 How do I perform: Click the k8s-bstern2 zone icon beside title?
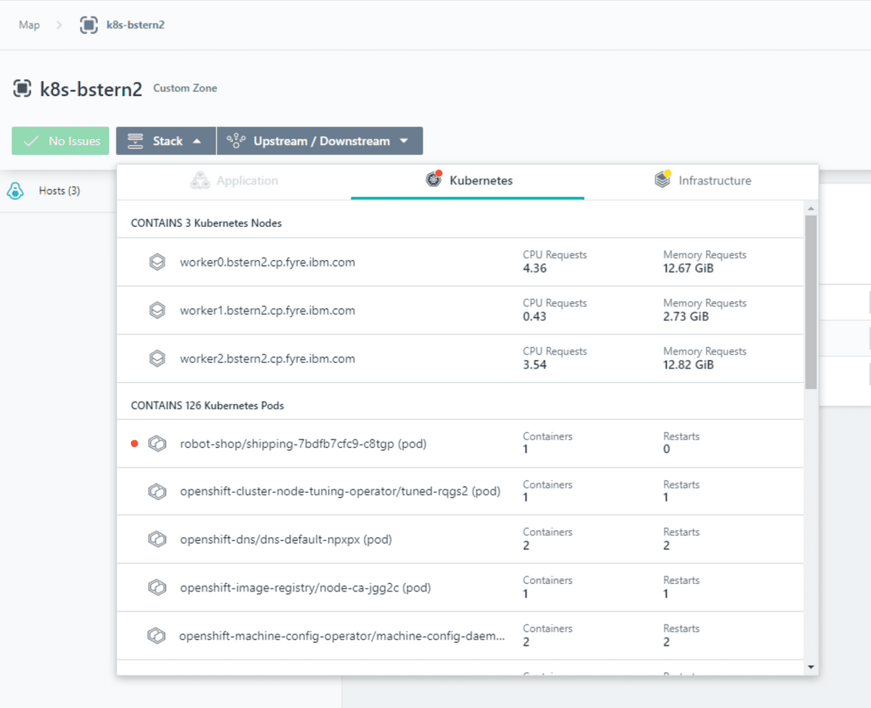tap(22, 88)
